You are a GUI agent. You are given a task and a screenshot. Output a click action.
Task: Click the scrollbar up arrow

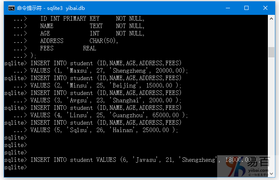click(271, 19)
